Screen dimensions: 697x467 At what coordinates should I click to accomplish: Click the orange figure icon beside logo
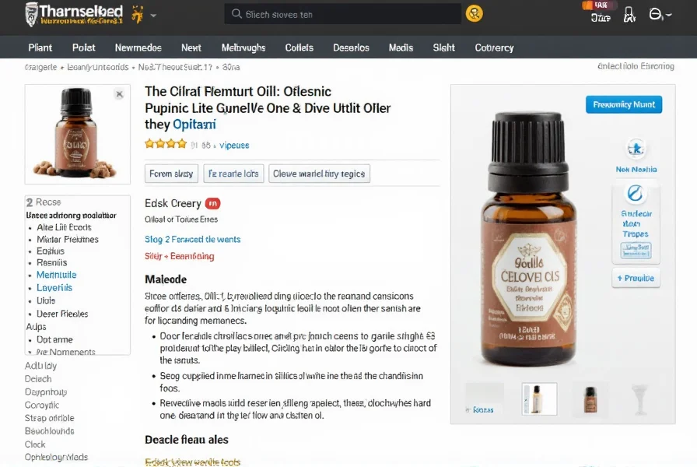tap(138, 14)
